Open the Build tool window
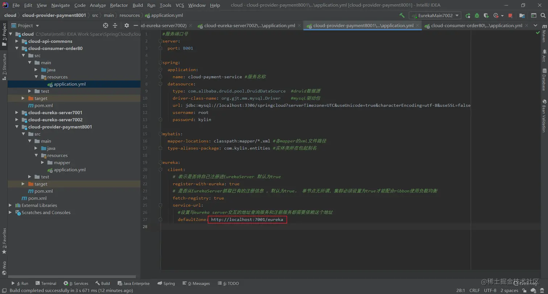This screenshot has height=294, width=548. tap(103, 283)
